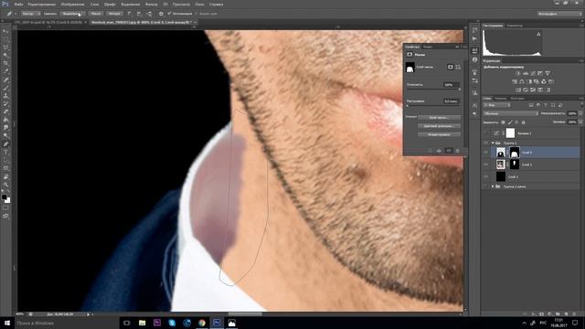This screenshot has width=585, height=329.
Task: Open Info panel icon in dock
Action: coord(474,59)
